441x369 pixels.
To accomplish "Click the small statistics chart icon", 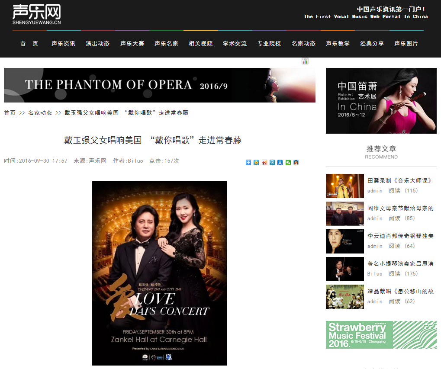I will tap(305, 61).
